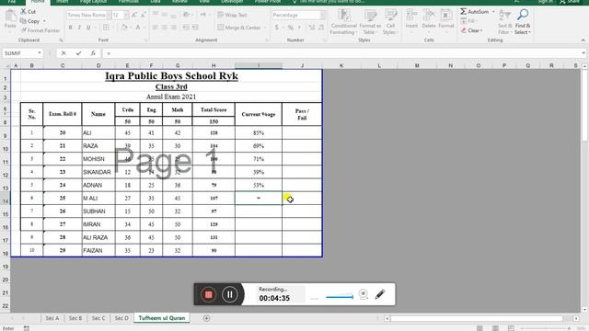Select cell with name SUBHAN
The height and width of the screenshot is (331, 589).
98,211
